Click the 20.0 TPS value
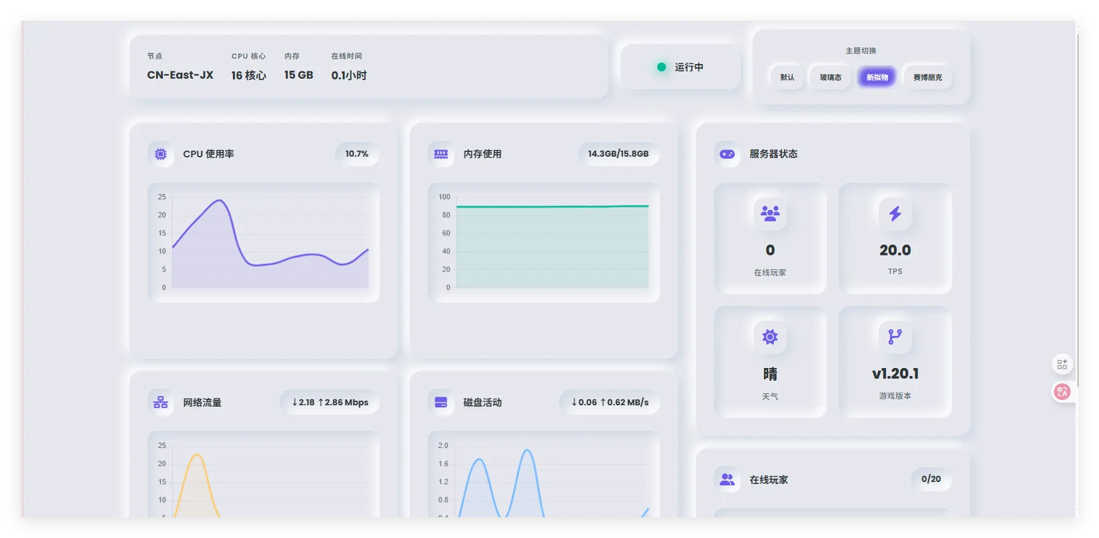This screenshot has height=538, width=1099. tap(895, 250)
